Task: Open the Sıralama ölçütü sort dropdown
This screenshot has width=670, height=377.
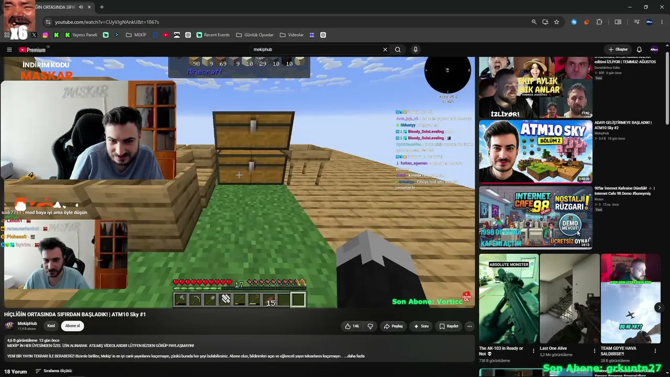Action: (54, 371)
